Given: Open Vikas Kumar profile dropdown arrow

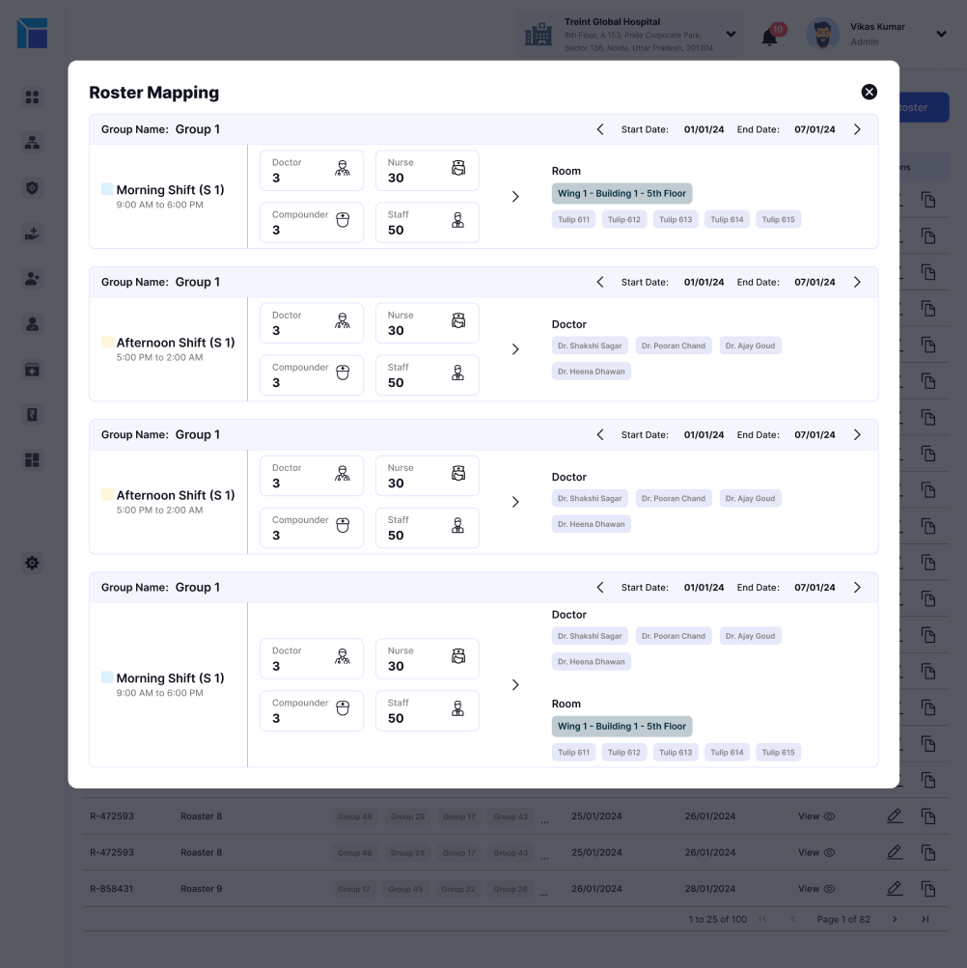Looking at the screenshot, I should click(x=941, y=34).
